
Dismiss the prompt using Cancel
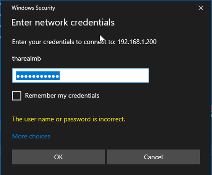[153, 157]
